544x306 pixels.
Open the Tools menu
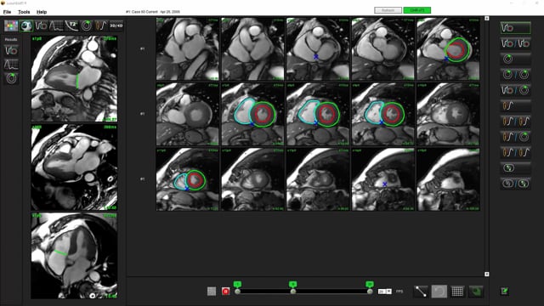[24, 12]
